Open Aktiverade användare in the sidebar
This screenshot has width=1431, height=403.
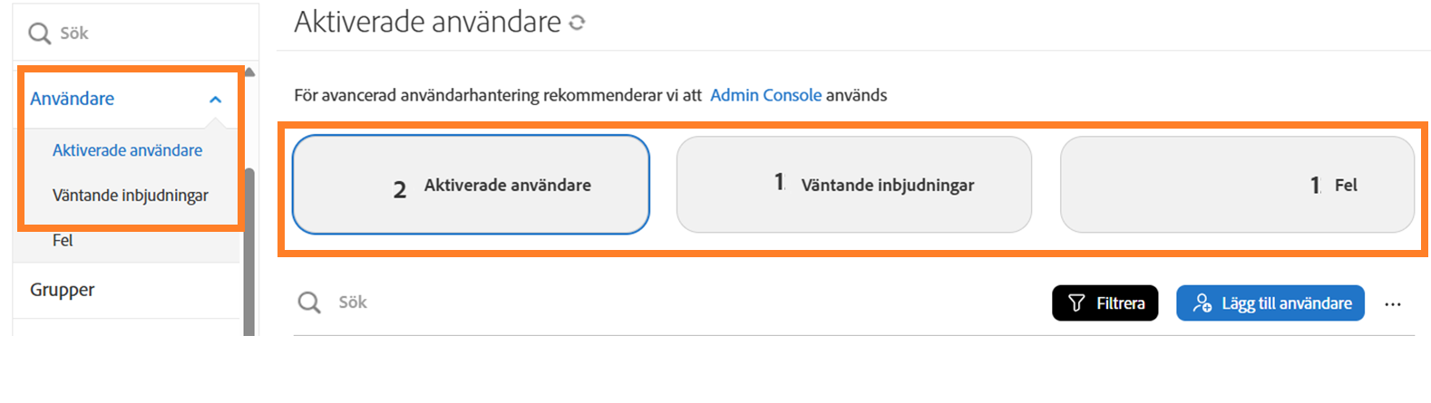click(127, 150)
